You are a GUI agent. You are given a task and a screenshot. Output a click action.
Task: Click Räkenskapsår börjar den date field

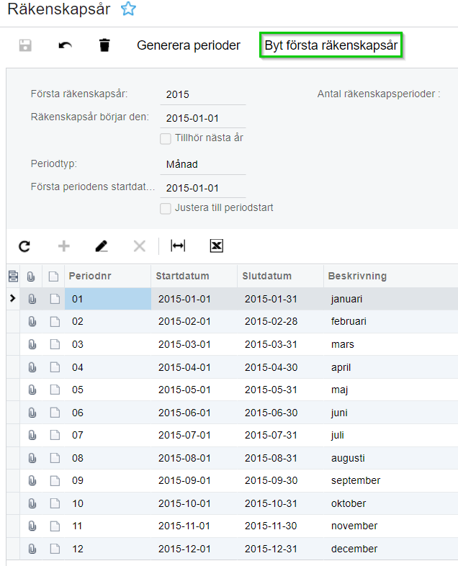203,118
